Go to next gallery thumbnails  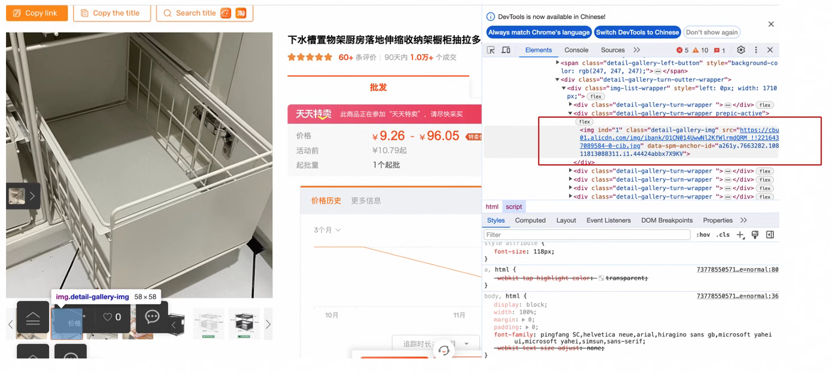point(268,324)
